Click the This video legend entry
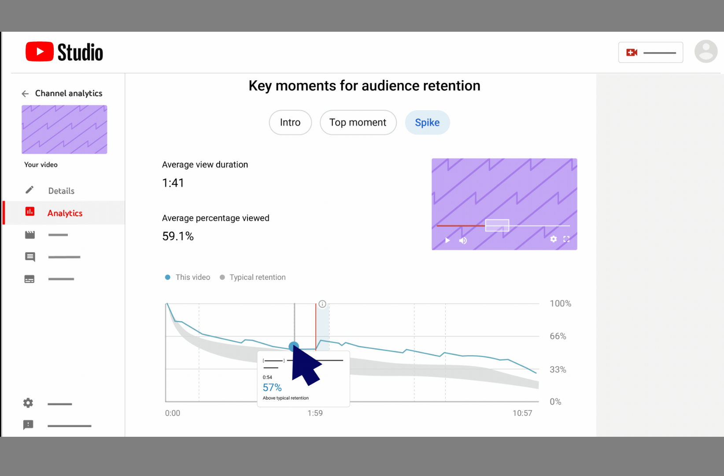The height and width of the screenshot is (476, 724). tap(188, 277)
